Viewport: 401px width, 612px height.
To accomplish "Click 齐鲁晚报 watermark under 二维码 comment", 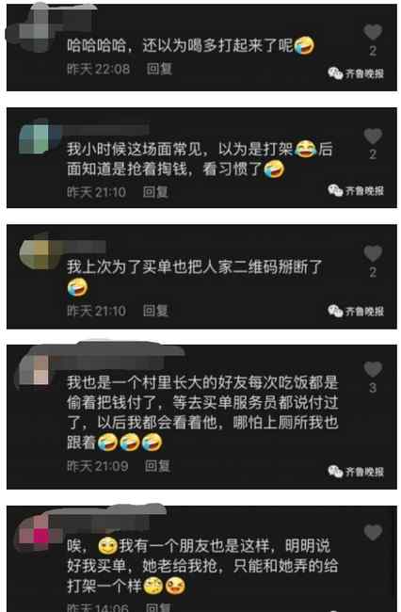I will [x=356, y=311].
